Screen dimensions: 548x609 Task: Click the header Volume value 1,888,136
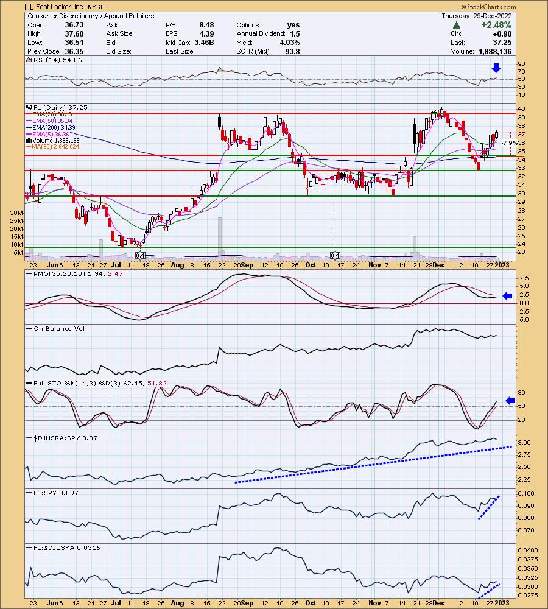click(x=495, y=51)
